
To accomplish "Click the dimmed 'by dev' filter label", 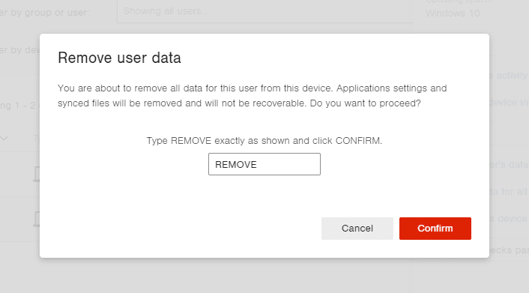I will [19, 50].
